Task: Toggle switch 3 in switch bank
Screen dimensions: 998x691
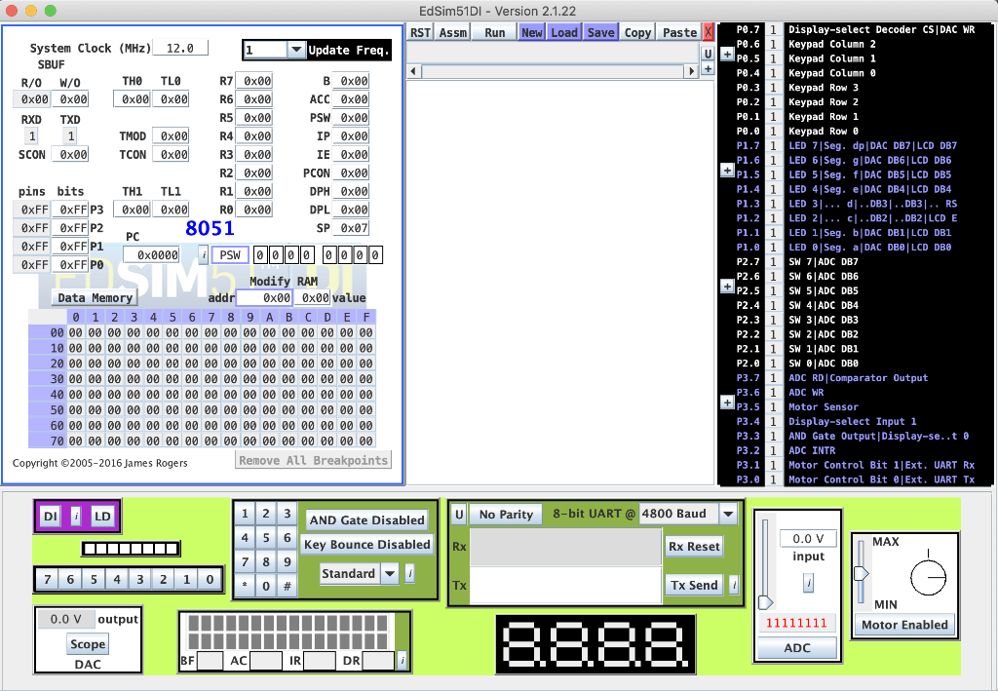Action: 140,580
